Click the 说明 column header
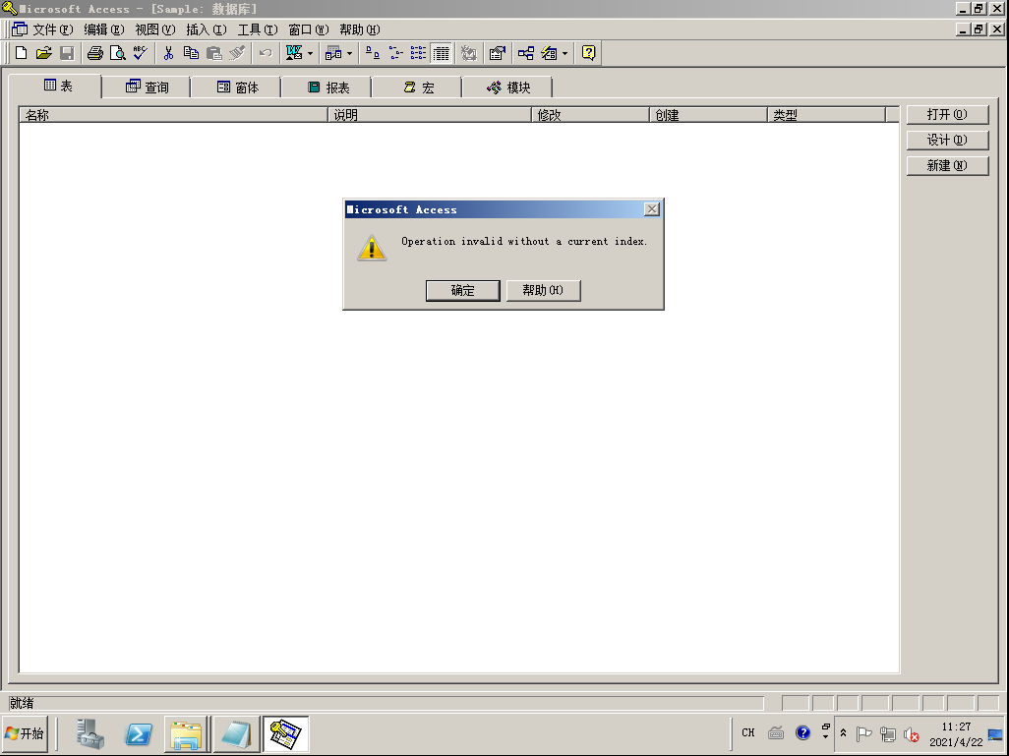1009x756 pixels. click(x=430, y=114)
